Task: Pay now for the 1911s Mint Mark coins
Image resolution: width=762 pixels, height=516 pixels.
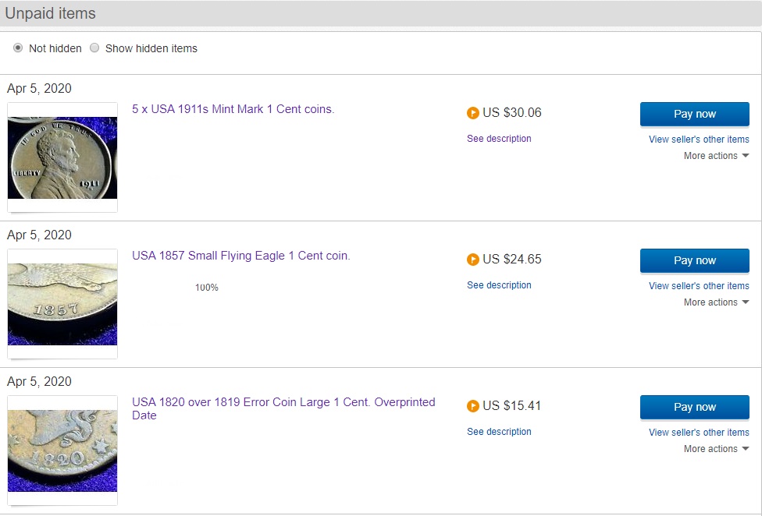Action: [x=694, y=114]
